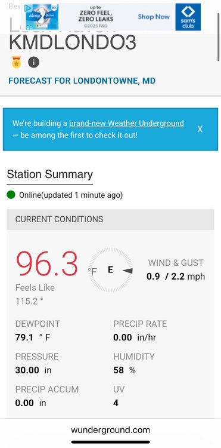This screenshot has width=221, height=448.
Task: Click the green Online status dot
Action: 11,195
